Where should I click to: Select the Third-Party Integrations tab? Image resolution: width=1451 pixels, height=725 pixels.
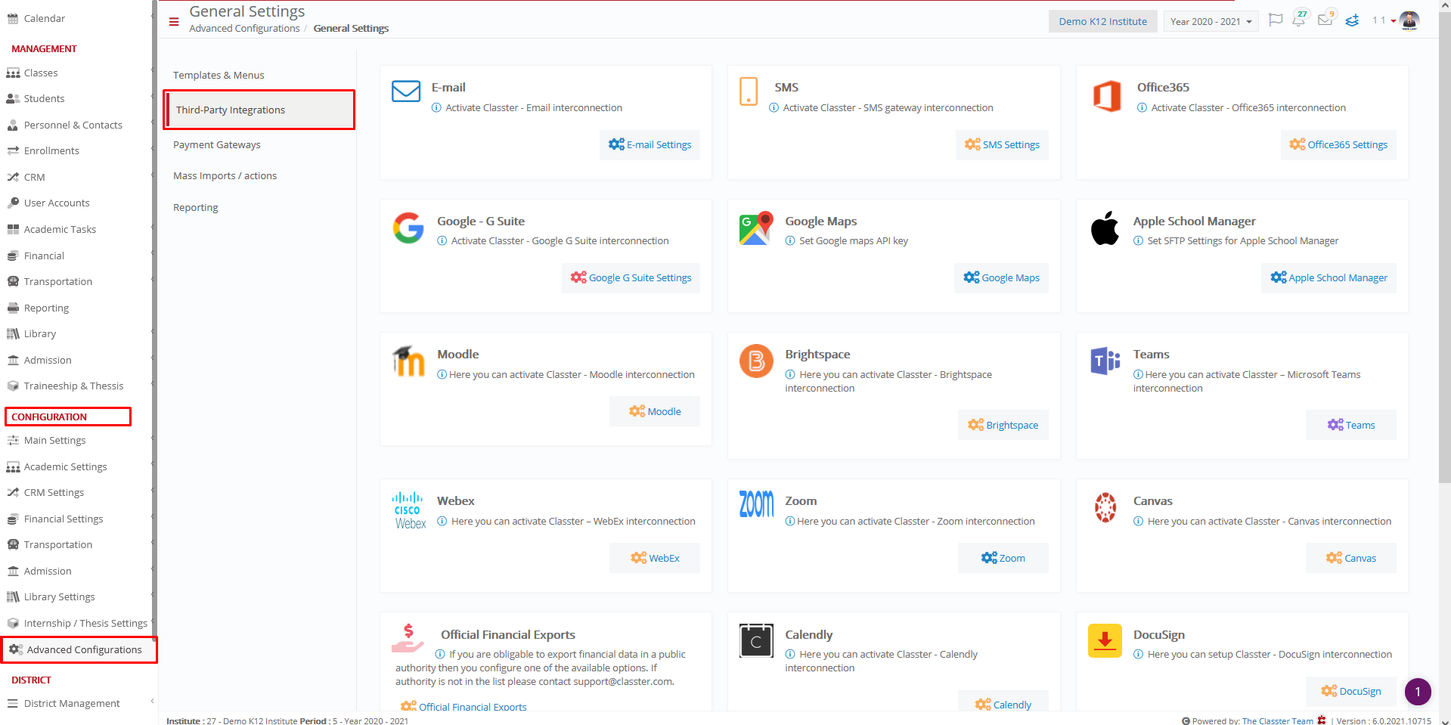pyautogui.click(x=259, y=110)
